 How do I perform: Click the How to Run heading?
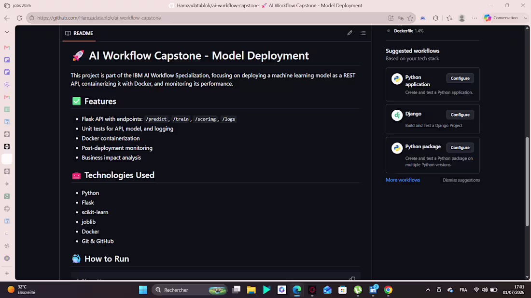[107, 259]
